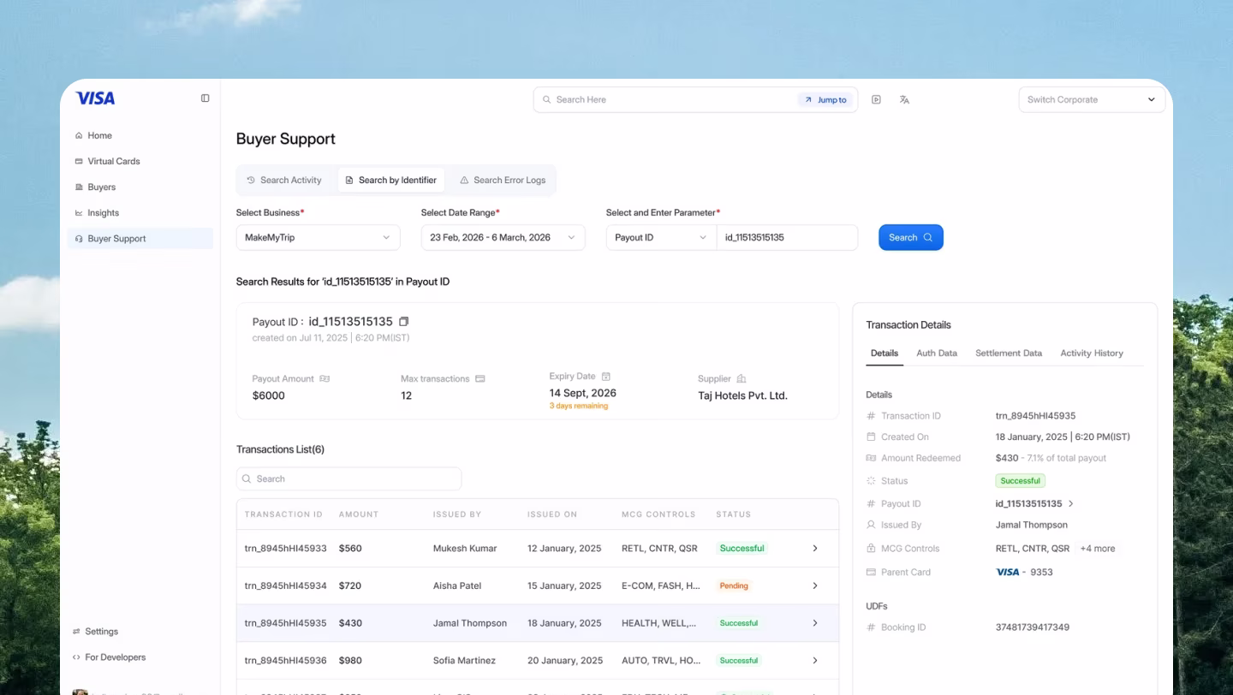Screen dimensions: 1233x695
Task: Click the Max transactions card icon
Action: tap(480, 378)
